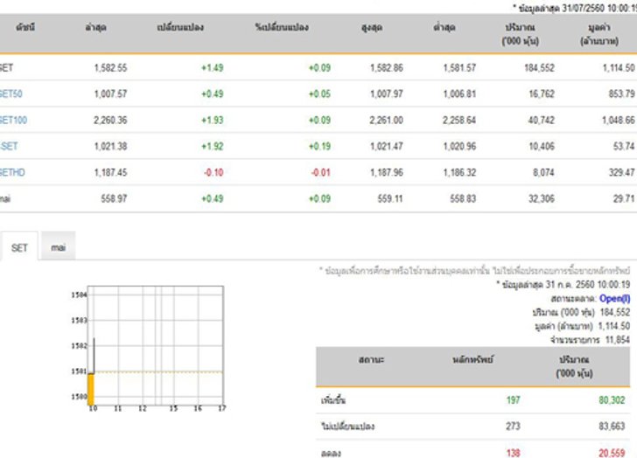The image size is (637, 458).
Task: Click the SET intraday index chart
Action: (148, 349)
